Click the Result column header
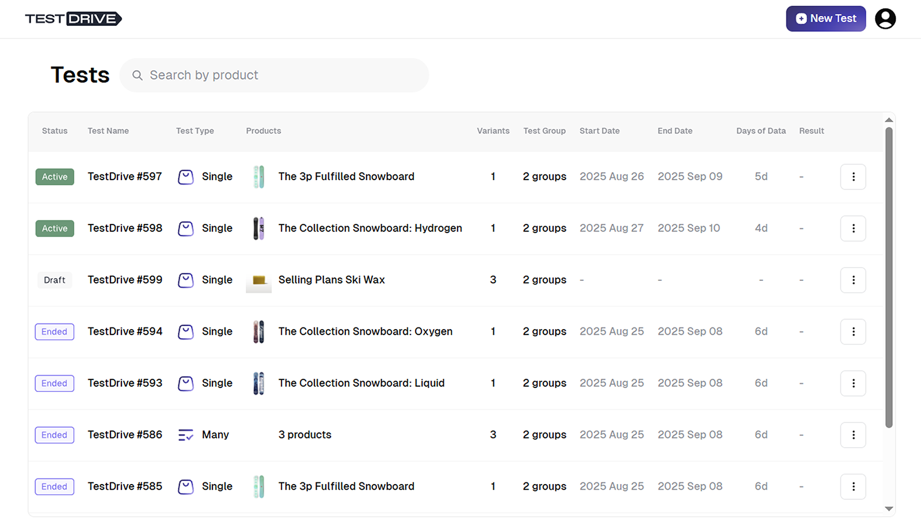 pos(812,131)
